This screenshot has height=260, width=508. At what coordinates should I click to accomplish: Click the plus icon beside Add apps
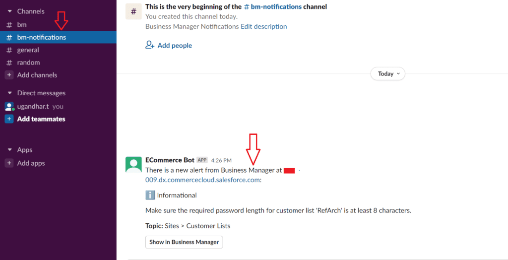tap(9, 163)
